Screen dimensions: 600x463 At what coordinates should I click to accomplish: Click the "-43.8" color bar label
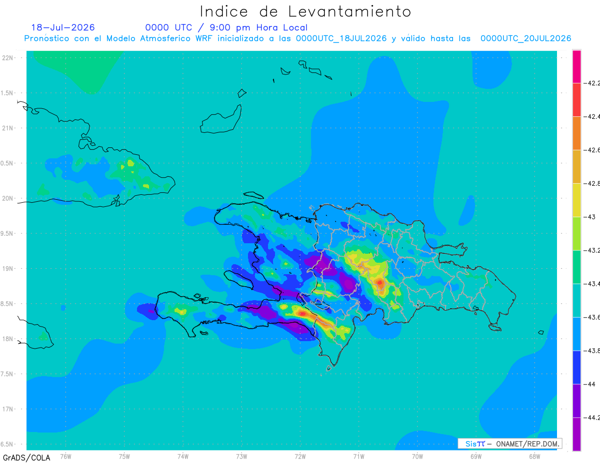point(591,351)
